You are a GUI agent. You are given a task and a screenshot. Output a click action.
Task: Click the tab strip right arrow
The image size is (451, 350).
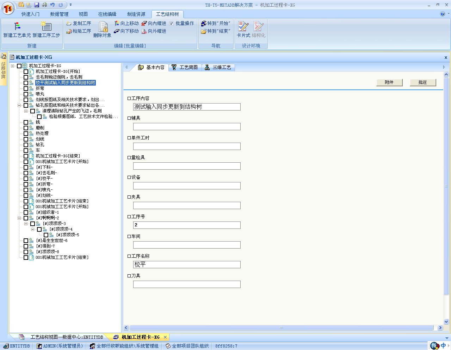point(444,67)
